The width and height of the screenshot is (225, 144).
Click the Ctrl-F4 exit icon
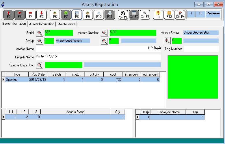(x=180, y=15)
